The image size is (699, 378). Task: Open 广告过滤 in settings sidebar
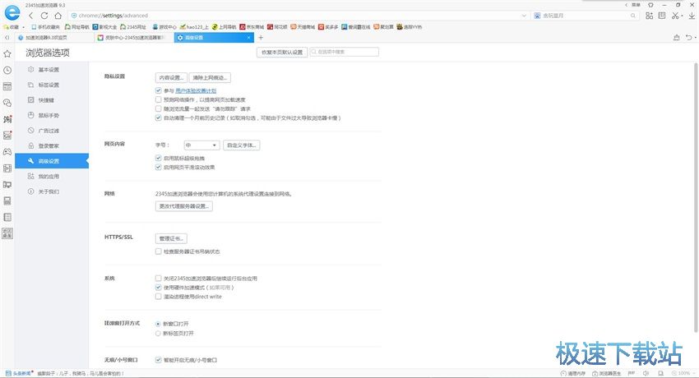pyautogui.click(x=52, y=131)
